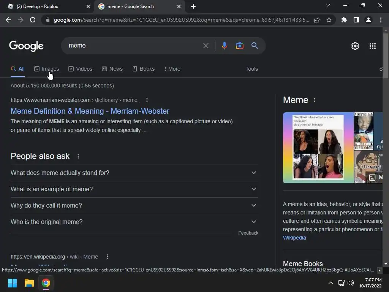The image size is (389, 292).
Task: Share this page via address bar icon
Action: [317, 20]
